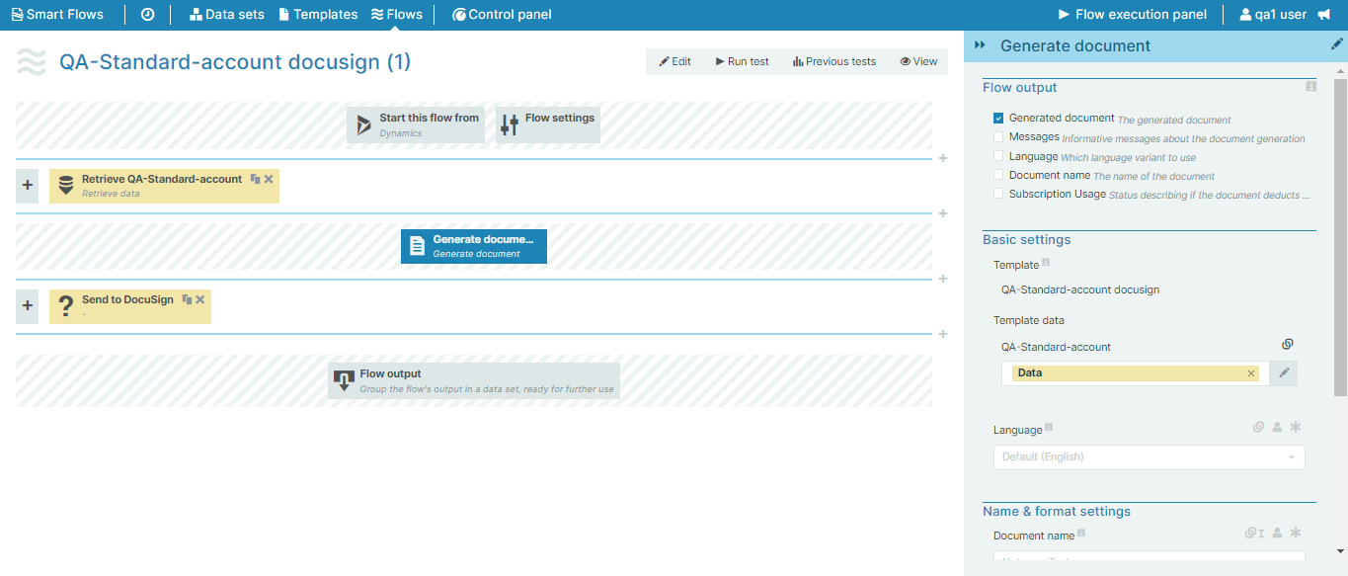Click the Retrieve data stack icon
The height and width of the screenshot is (576, 1348).
click(x=66, y=185)
